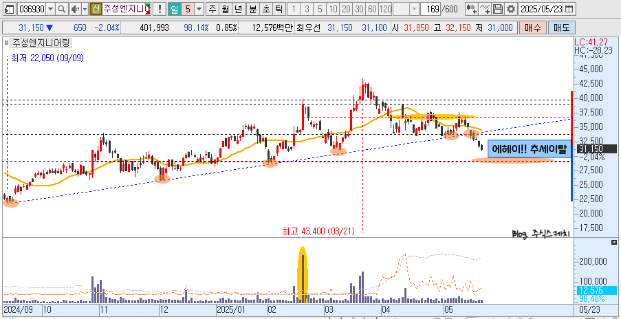Choose the 10 interval button
The width and height of the screenshot is (621, 319).
[334, 9]
